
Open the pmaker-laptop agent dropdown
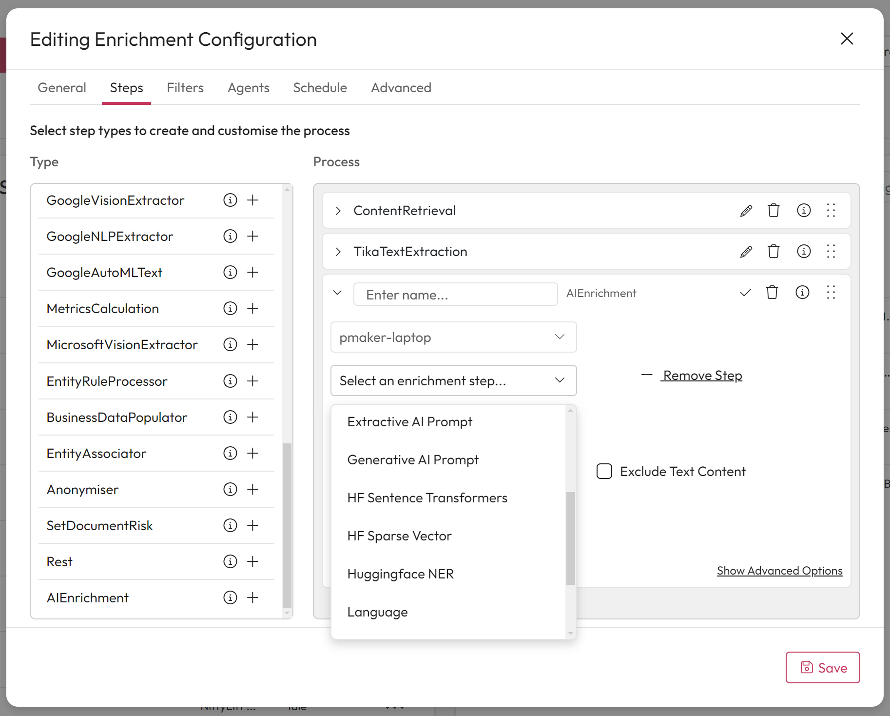[x=453, y=337]
